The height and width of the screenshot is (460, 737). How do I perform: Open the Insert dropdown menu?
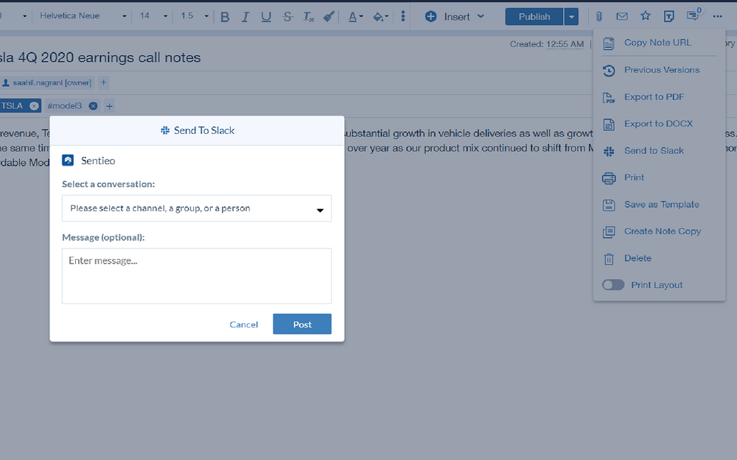click(x=454, y=17)
